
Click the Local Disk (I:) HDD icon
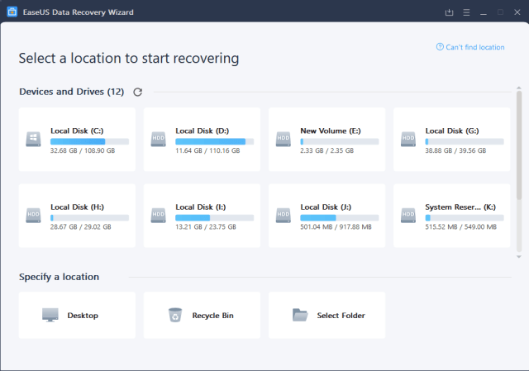pos(158,215)
